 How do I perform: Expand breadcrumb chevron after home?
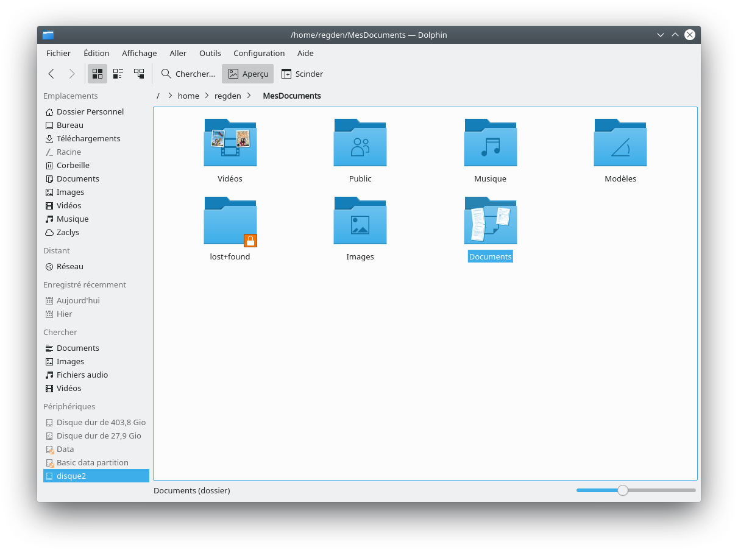click(x=207, y=96)
